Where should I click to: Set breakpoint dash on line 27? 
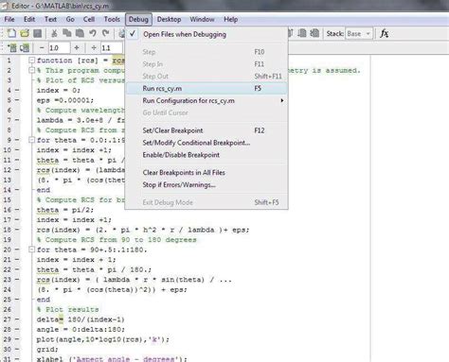[17, 319]
